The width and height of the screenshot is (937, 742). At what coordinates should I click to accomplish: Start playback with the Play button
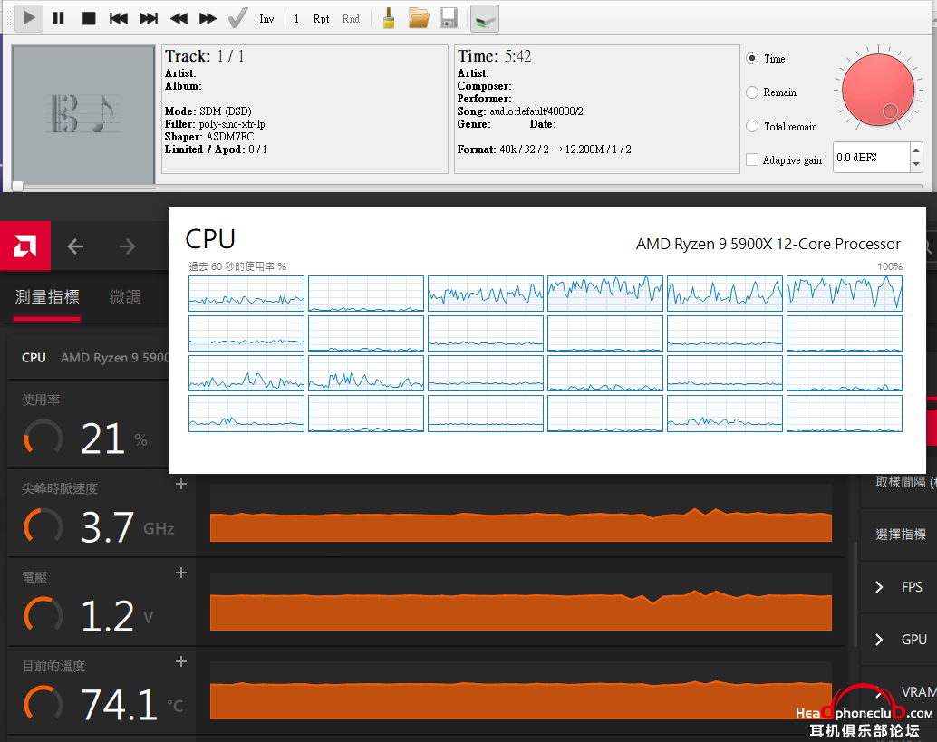click(x=28, y=18)
